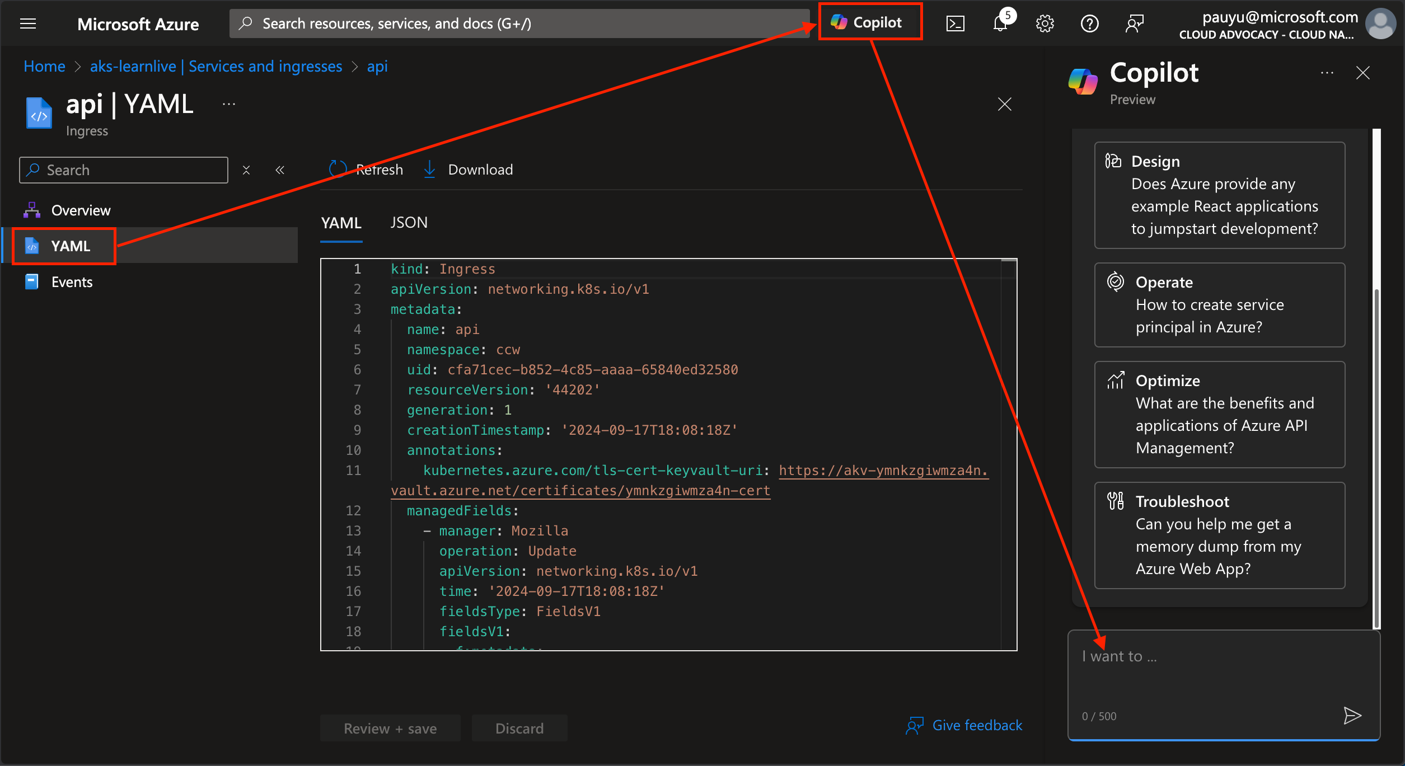Open the help question mark menu
This screenshot has height=766, width=1405.
[x=1089, y=24]
